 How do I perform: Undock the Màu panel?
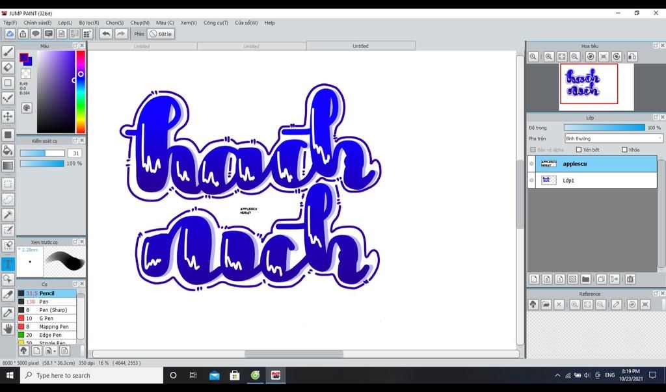point(75,46)
